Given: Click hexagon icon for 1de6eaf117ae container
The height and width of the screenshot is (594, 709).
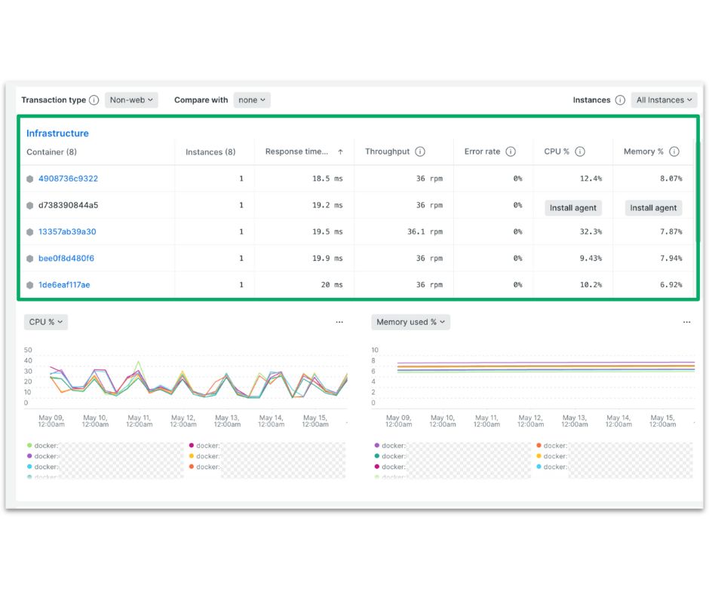Looking at the screenshot, I should pos(30,285).
